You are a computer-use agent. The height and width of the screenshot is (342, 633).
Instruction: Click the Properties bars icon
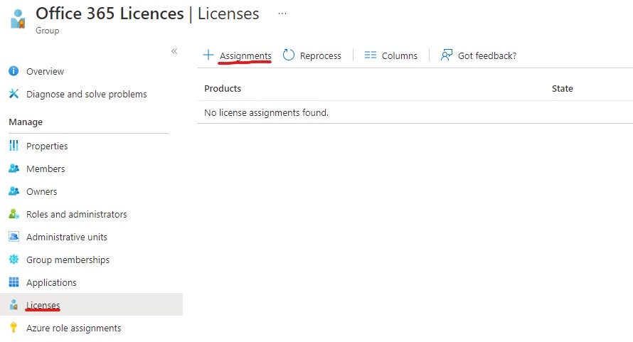pyautogui.click(x=14, y=145)
